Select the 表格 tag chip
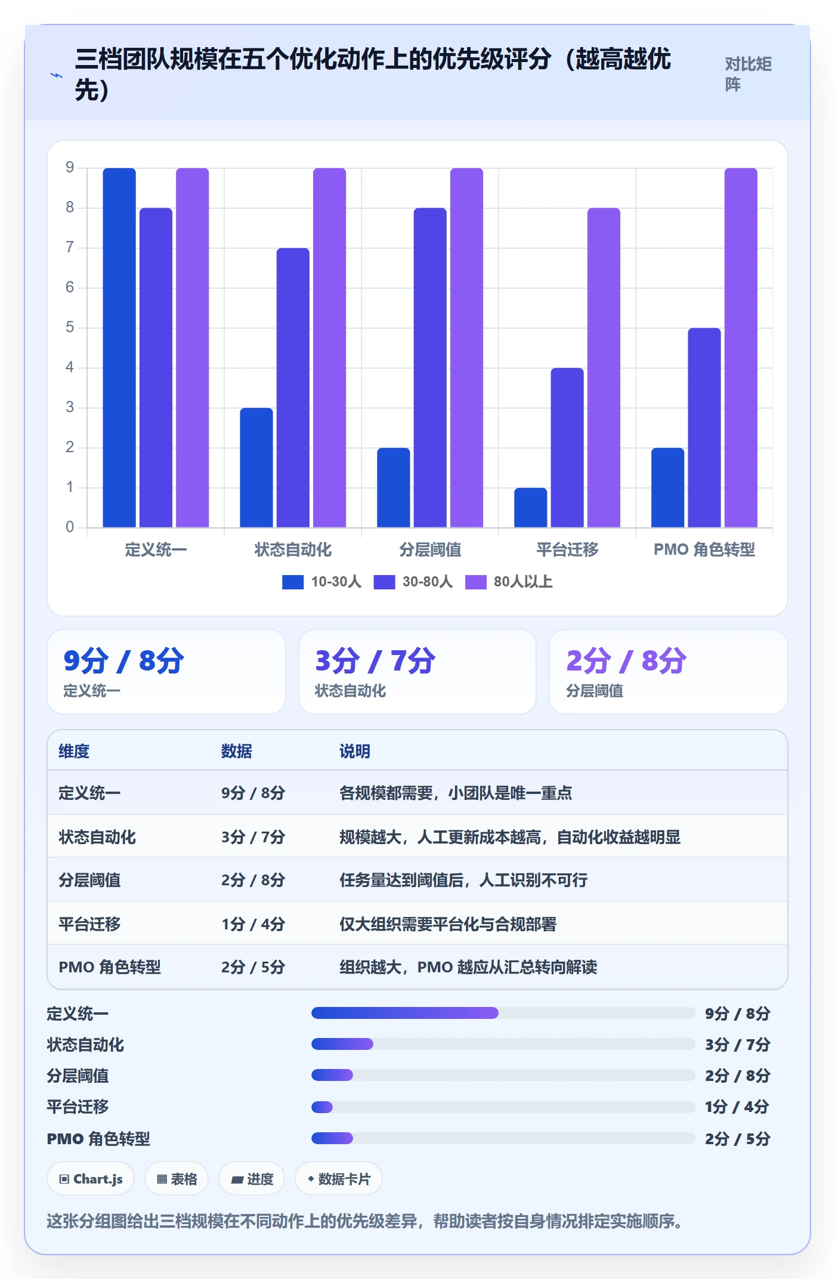 tap(177, 1179)
